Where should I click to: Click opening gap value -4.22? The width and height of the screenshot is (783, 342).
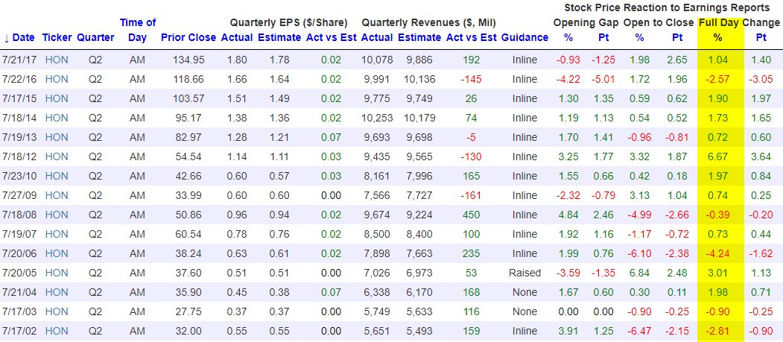[x=568, y=80]
